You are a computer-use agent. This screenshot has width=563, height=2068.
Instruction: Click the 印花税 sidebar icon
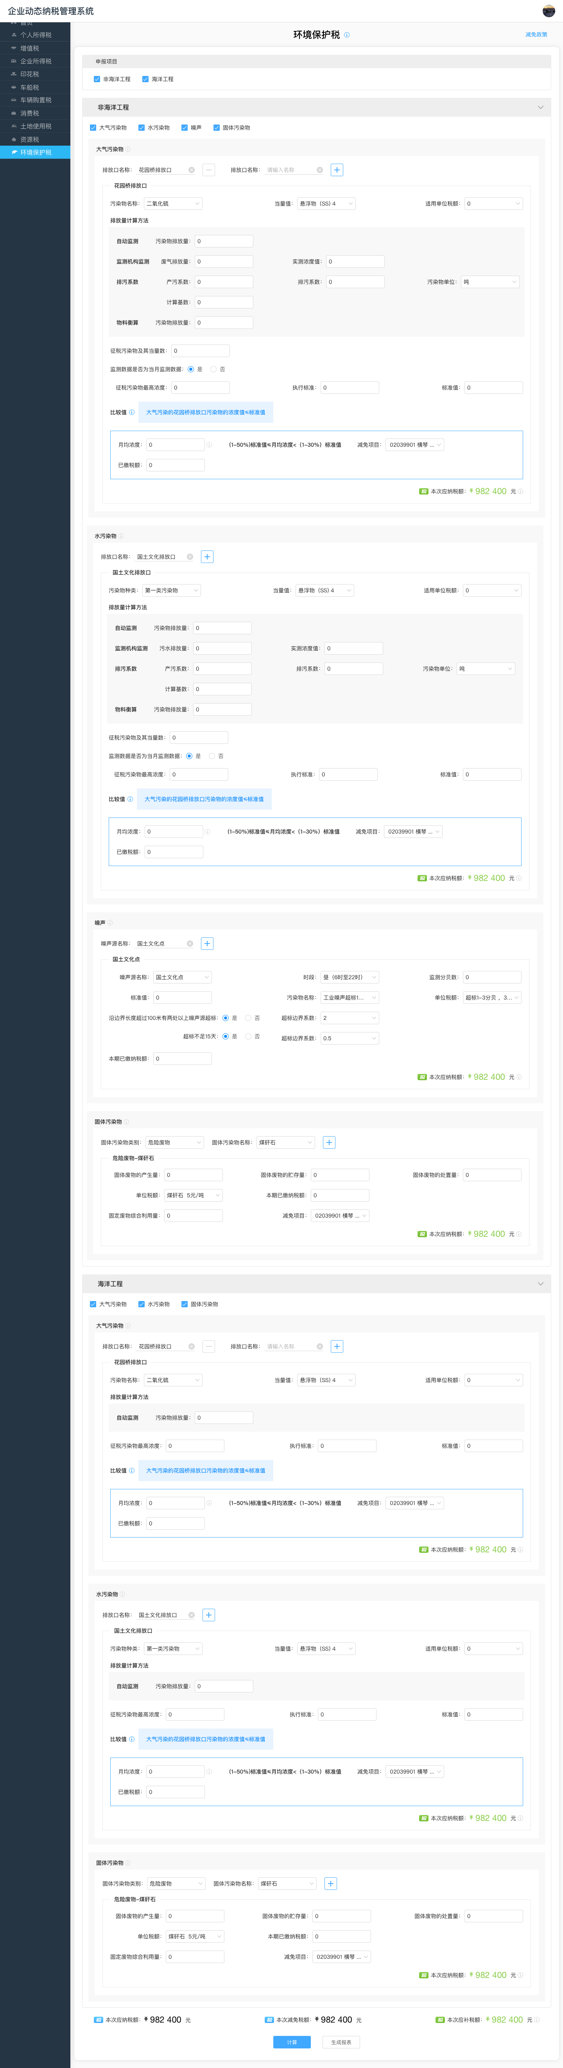point(14,74)
